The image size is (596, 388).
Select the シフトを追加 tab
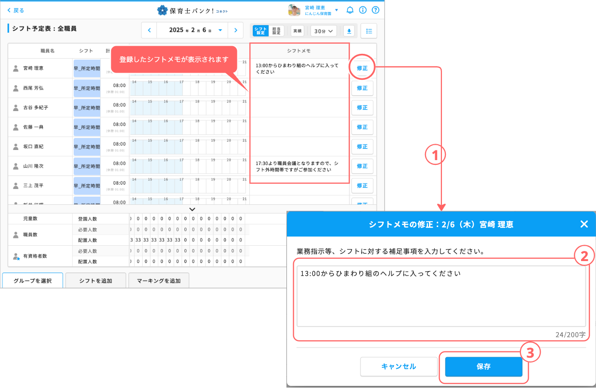coord(95,281)
